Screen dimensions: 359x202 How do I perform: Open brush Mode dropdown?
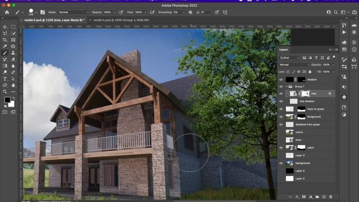[73, 12]
